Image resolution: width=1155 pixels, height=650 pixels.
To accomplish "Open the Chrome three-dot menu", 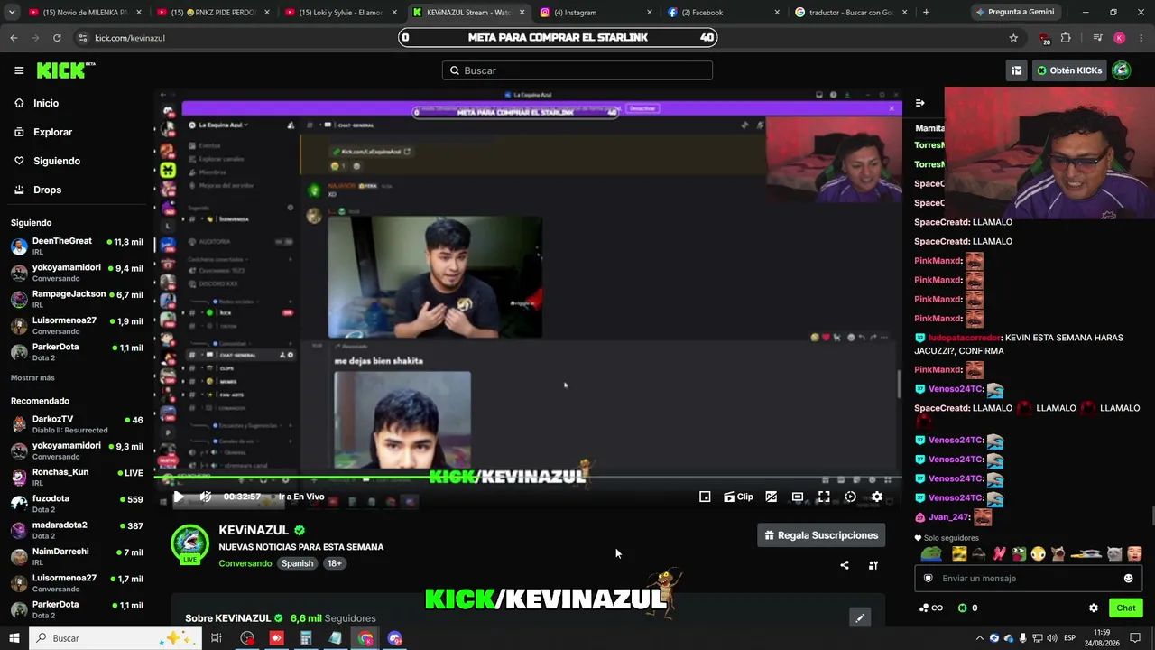I will 1141,38.
